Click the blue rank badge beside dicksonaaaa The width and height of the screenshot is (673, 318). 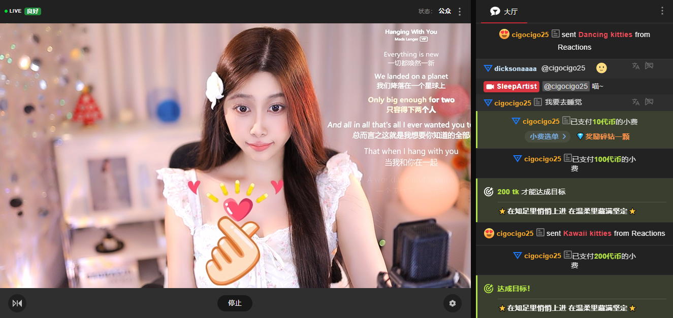point(488,68)
